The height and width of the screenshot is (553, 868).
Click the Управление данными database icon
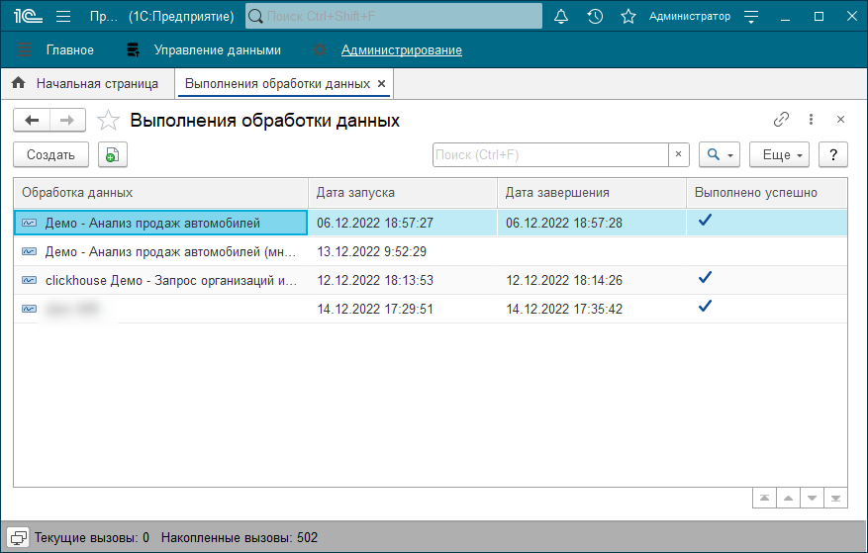[133, 49]
